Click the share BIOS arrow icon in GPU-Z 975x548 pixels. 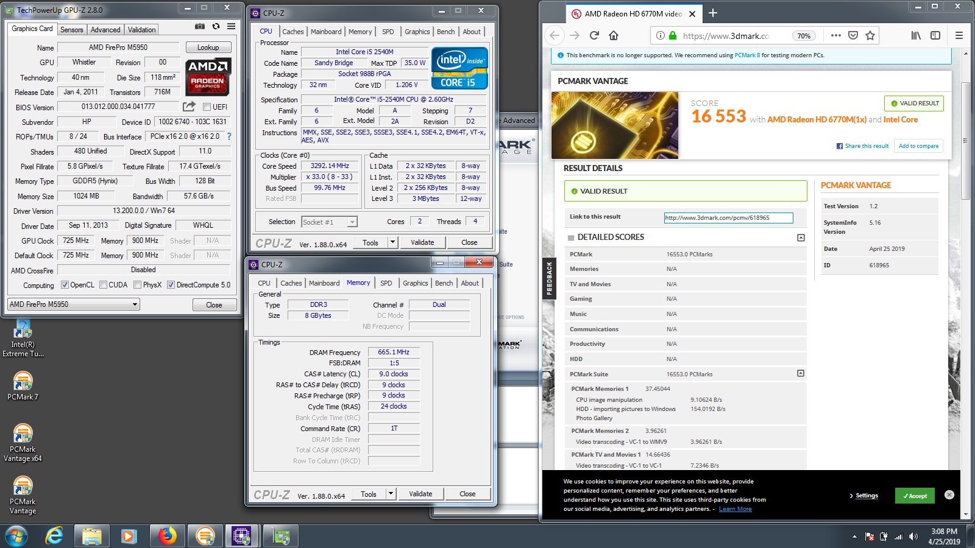coord(189,106)
